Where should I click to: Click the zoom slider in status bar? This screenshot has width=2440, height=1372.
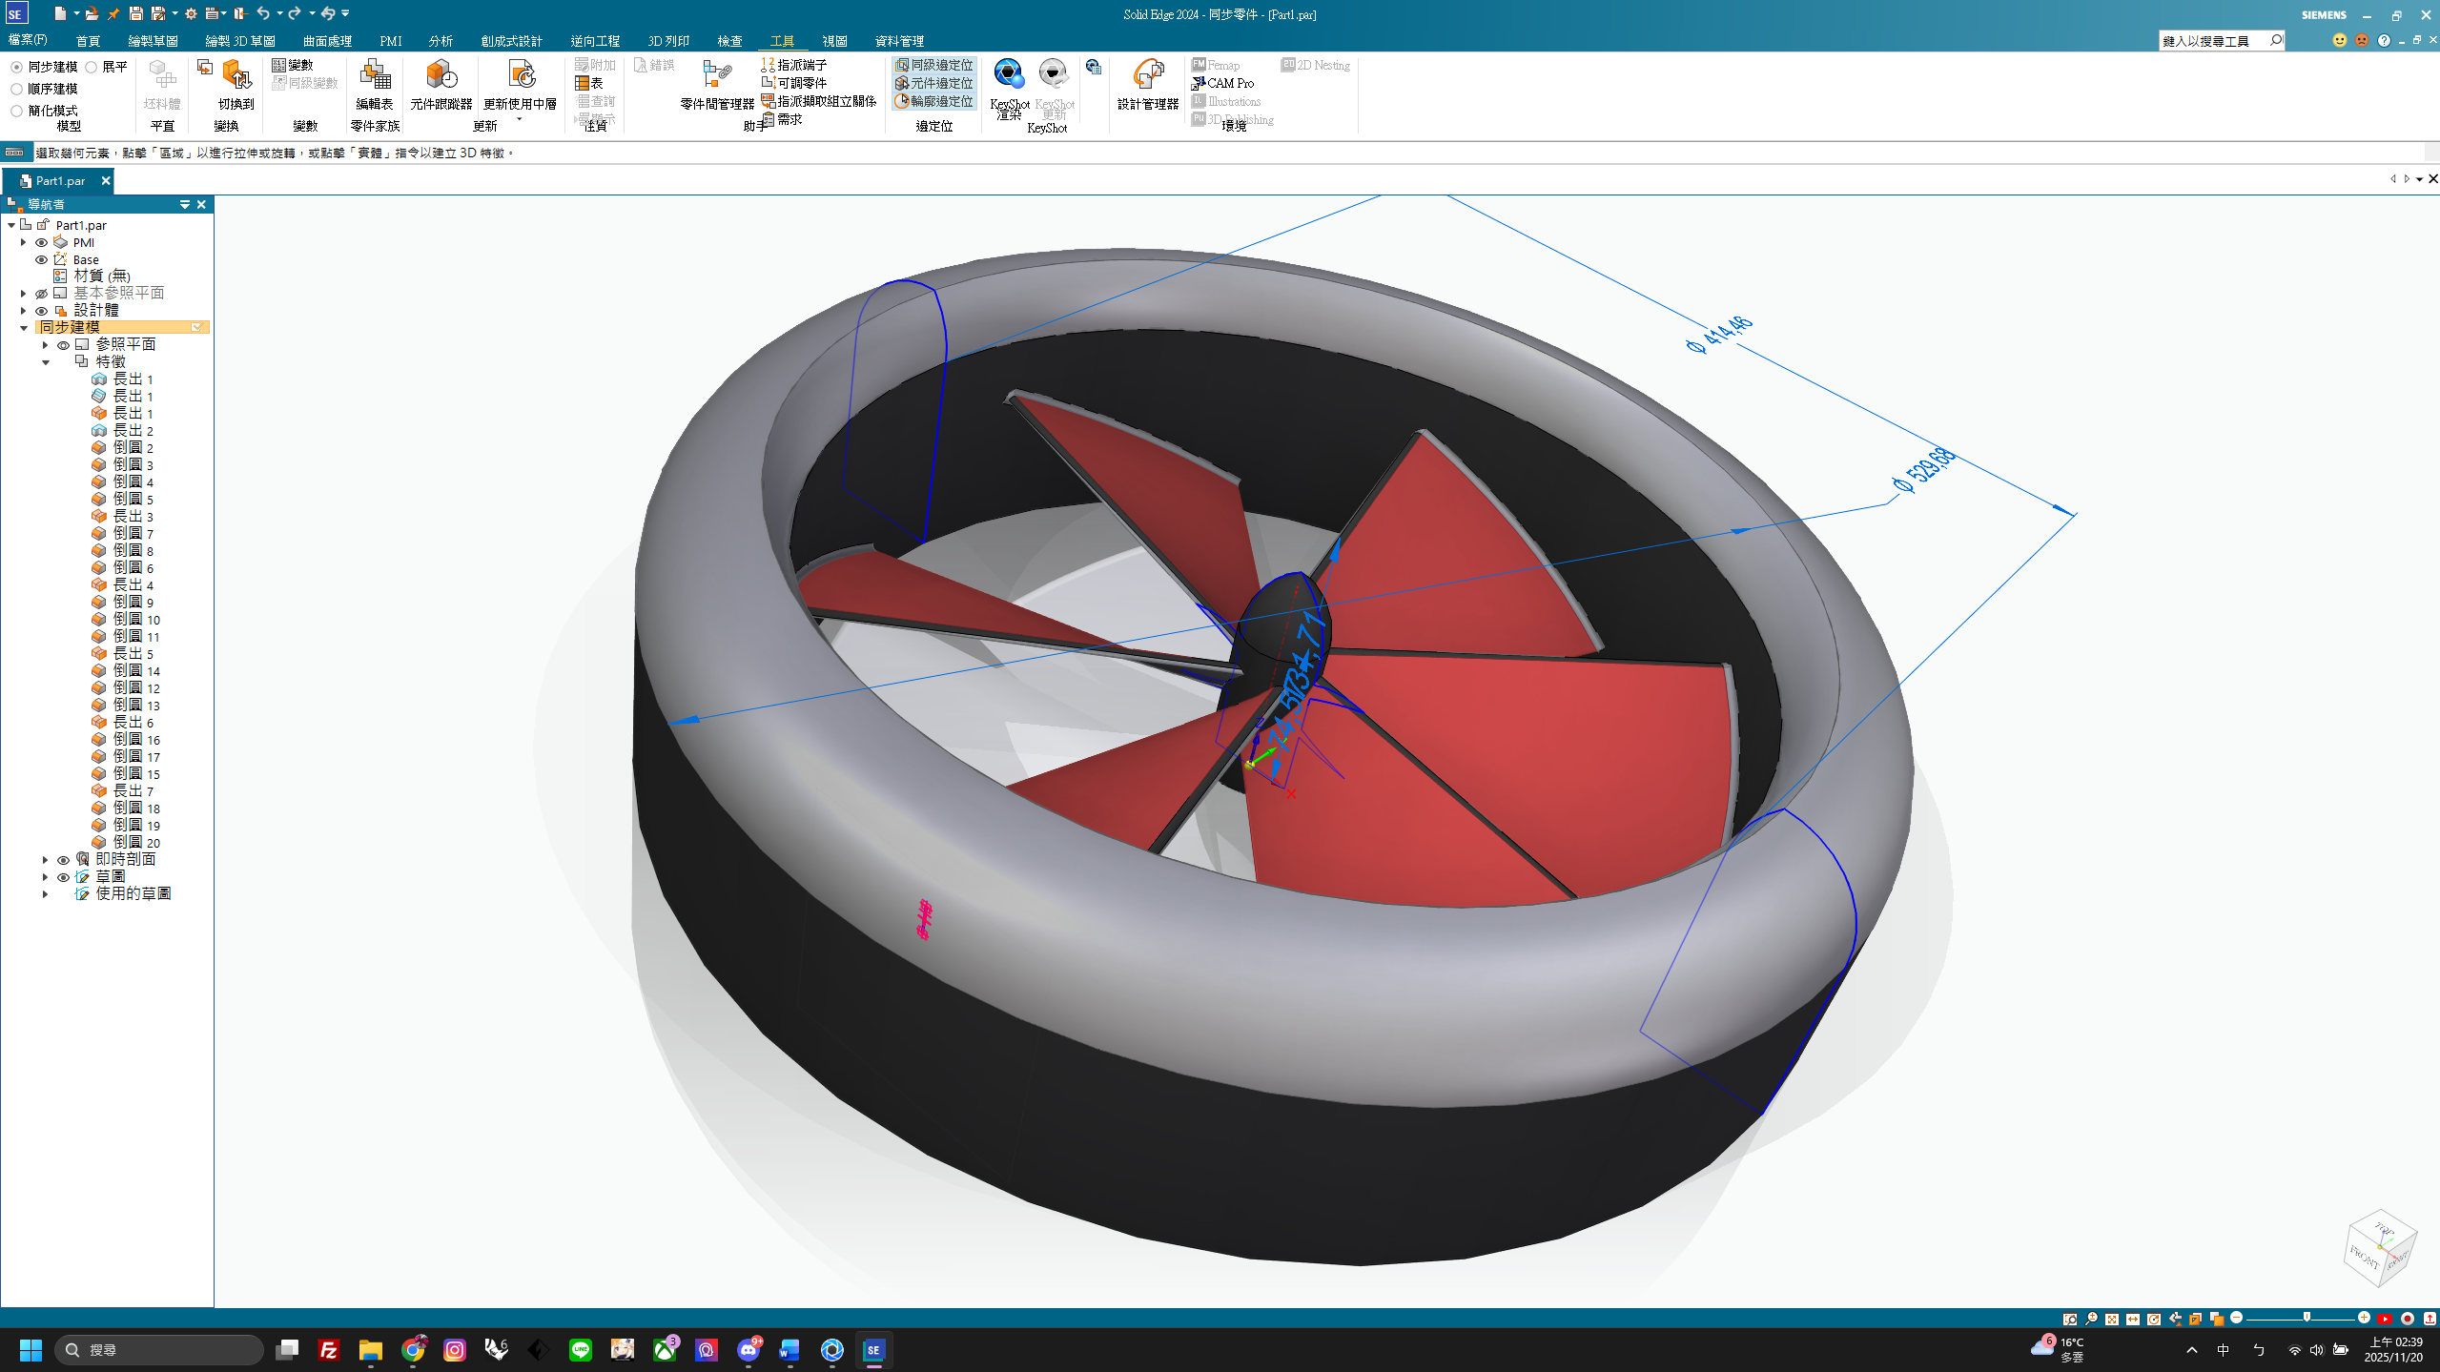click(2306, 1318)
